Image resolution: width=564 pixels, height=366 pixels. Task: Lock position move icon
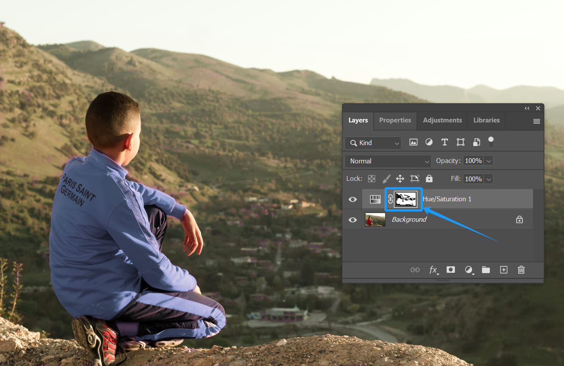(x=400, y=179)
